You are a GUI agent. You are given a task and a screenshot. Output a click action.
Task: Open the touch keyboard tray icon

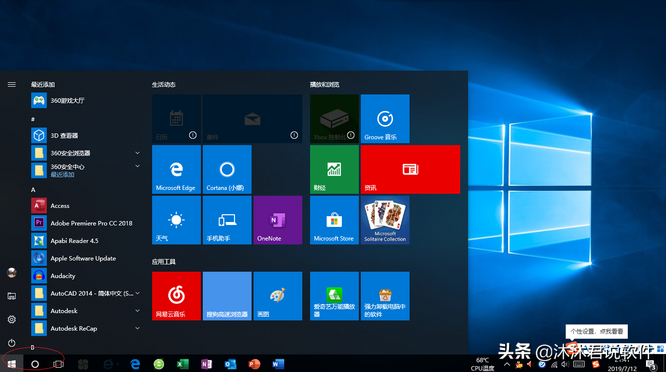pyautogui.click(x=579, y=364)
